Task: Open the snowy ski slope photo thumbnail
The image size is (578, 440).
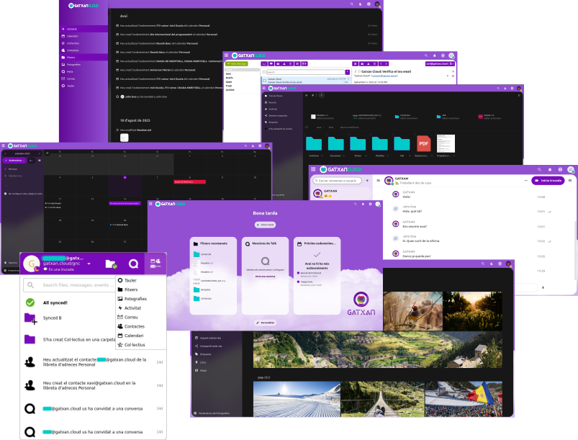Action: pyautogui.click(x=297, y=399)
